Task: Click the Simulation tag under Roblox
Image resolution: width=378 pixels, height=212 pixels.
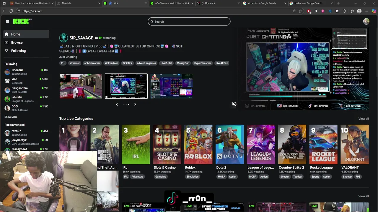Action: pyautogui.click(x=193, y=177)
